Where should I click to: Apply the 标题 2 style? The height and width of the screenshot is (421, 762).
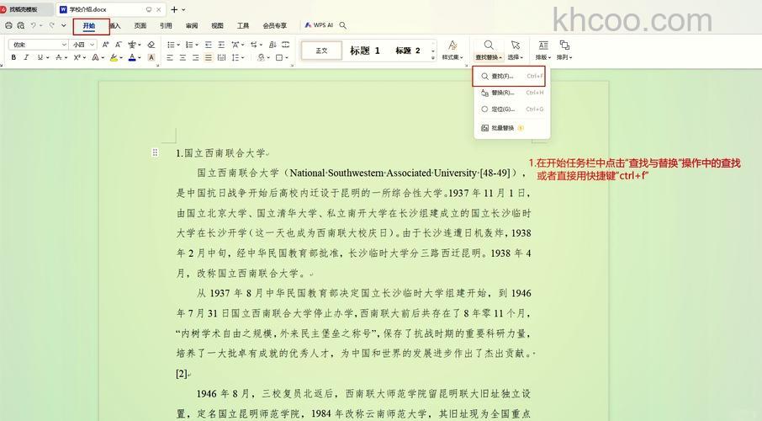(x=407, y=51)
